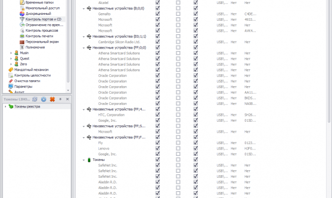Tick the unchecked checkbox in Alcatel row
The height and width of the screenshot is (198, 332).
(178, 2)
